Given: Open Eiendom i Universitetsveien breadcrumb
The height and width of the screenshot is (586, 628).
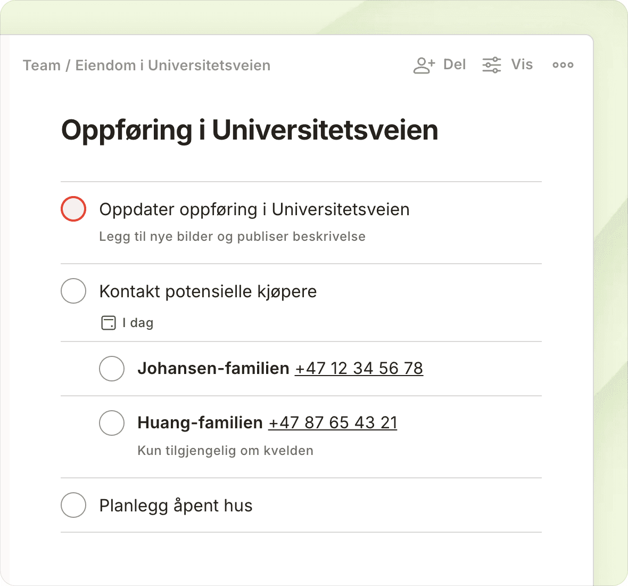Looking at the screenshot, I should (173, 66).
